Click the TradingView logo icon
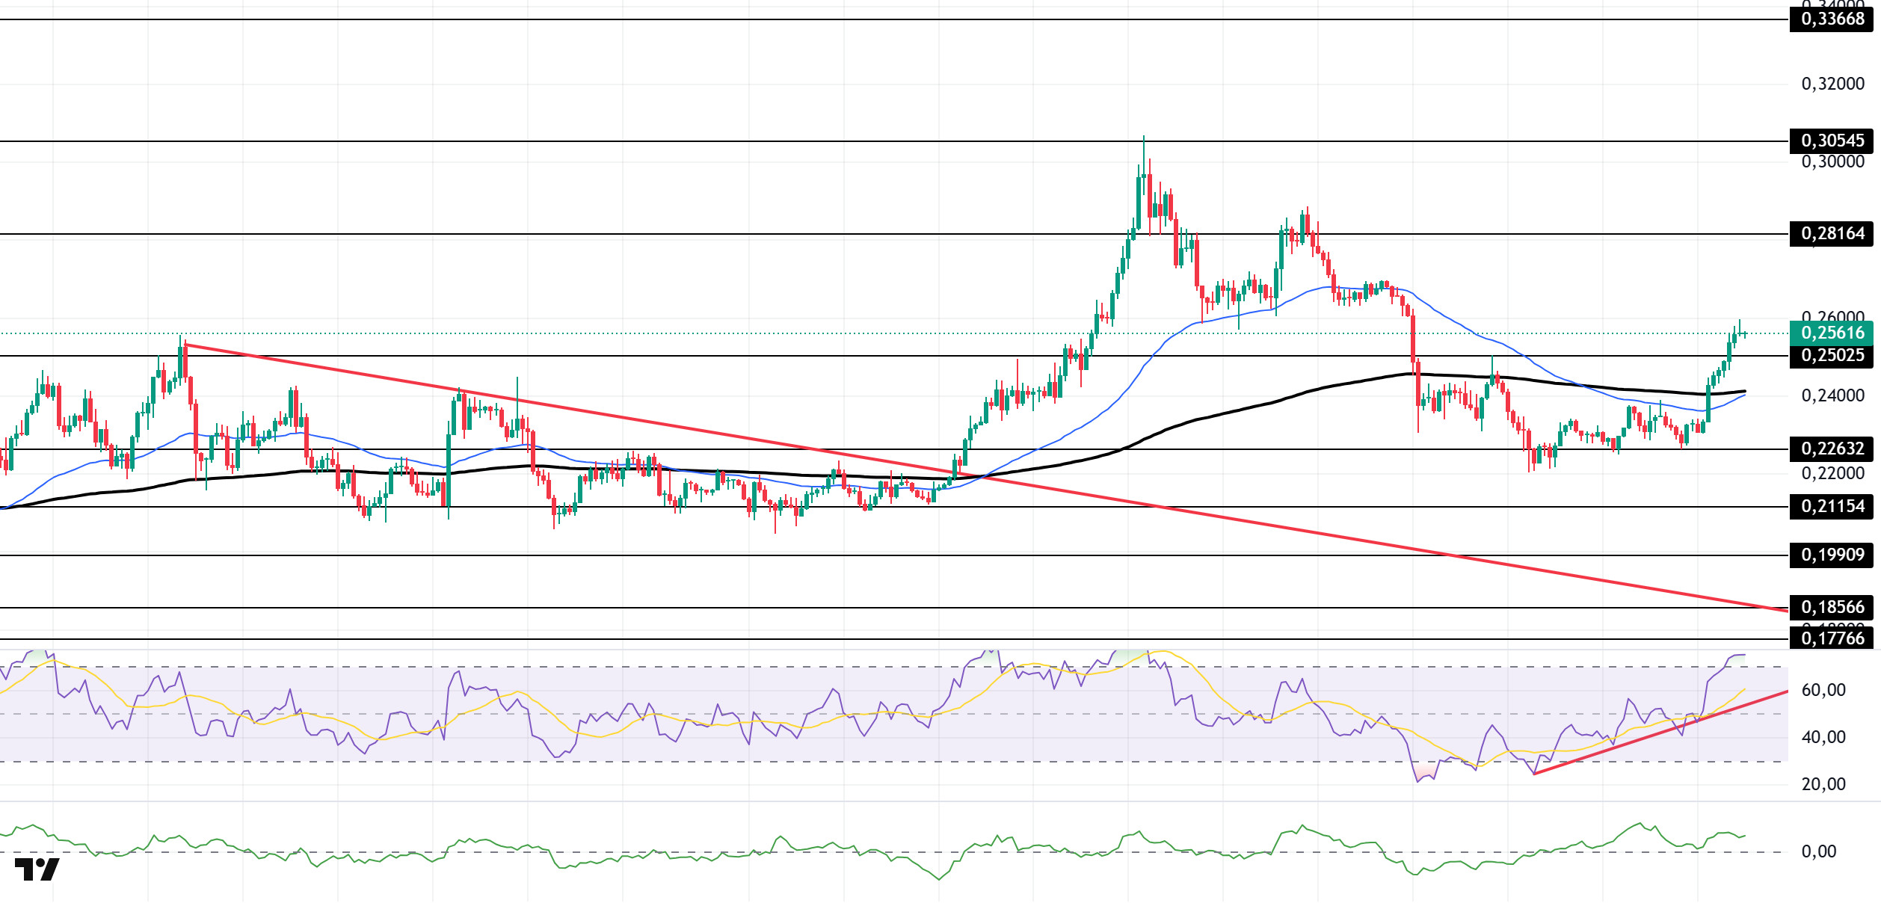The width and height of the screenshot is (1881, 912). (37, 869)
